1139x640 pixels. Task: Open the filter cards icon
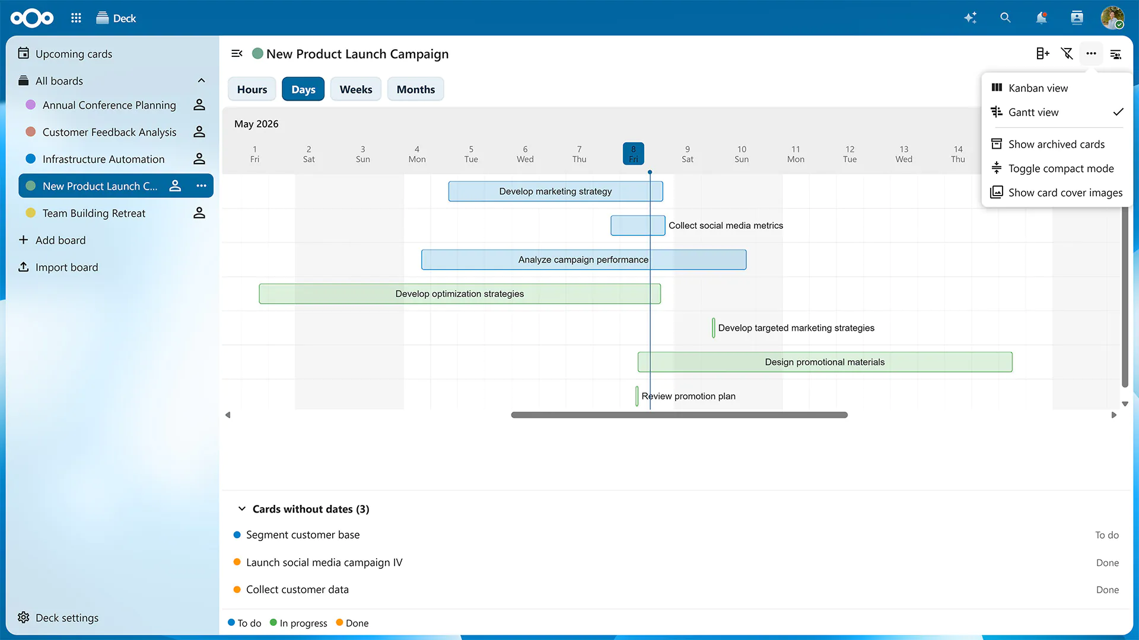point(1067,53)
